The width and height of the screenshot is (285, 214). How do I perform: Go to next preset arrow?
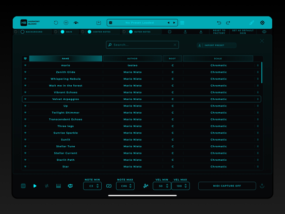[174, 23]
